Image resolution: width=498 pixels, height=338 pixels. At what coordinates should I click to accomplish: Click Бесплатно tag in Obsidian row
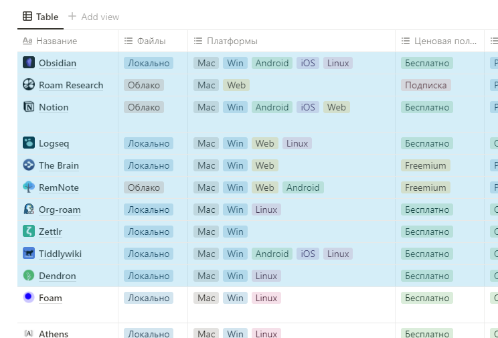pos(427,63)
